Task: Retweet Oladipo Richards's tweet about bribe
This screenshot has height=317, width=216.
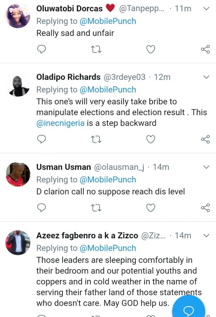Action: 96,140
